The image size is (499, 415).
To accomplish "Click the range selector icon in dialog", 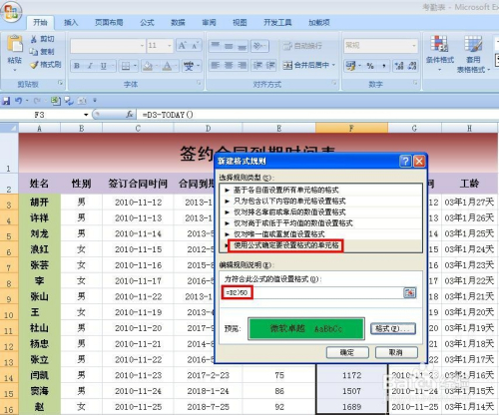I will [410, 292].
